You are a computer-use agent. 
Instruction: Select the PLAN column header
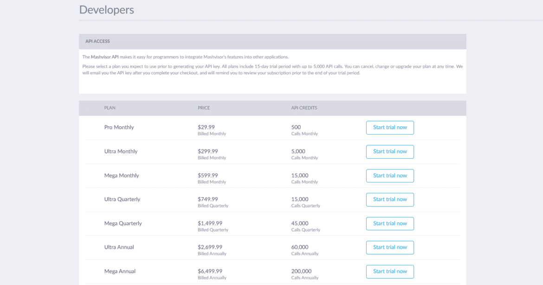point(110,108)
